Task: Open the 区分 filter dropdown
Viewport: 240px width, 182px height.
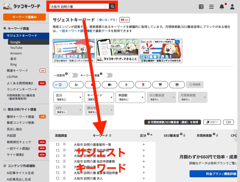Action: coord(68,97)
